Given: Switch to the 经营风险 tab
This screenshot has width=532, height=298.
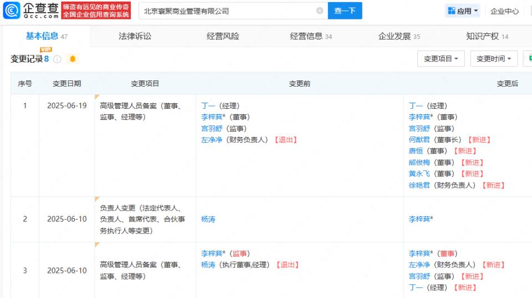Looking at the screenshot, I should click(223, 36).
